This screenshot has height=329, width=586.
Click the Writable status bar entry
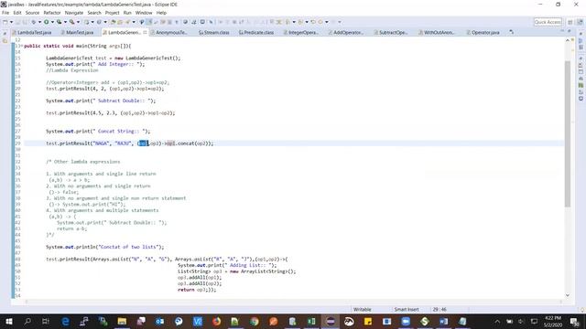point(363,309)
